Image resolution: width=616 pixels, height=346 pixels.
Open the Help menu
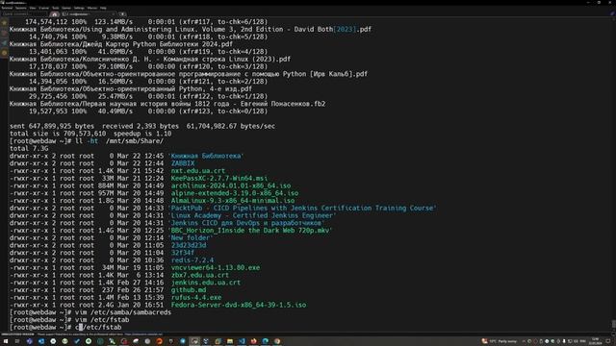click(x=103, y=8)
